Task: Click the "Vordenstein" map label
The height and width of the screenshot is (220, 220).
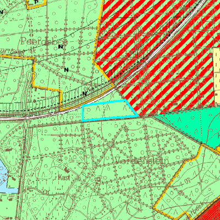Action: coord(142,161)
